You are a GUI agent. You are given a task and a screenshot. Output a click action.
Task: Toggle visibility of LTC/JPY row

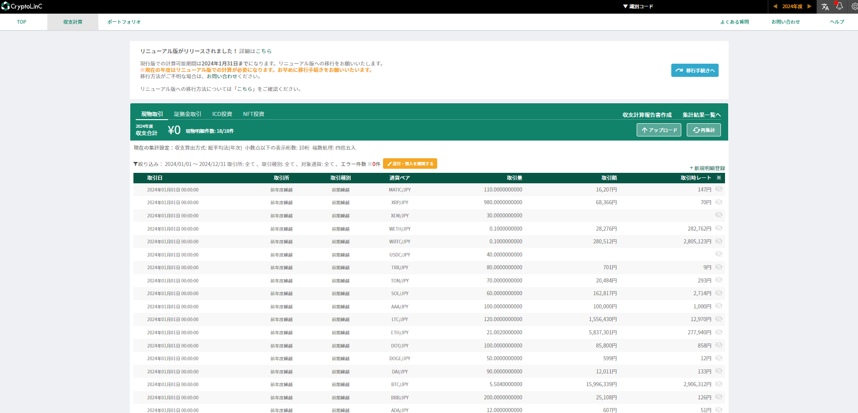click(x=719, y=319)
